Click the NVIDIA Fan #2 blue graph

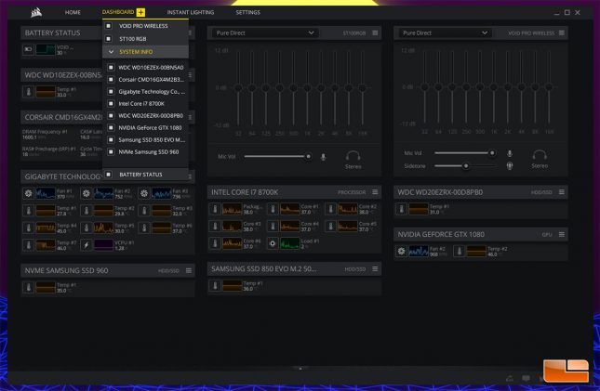point(419,251)
